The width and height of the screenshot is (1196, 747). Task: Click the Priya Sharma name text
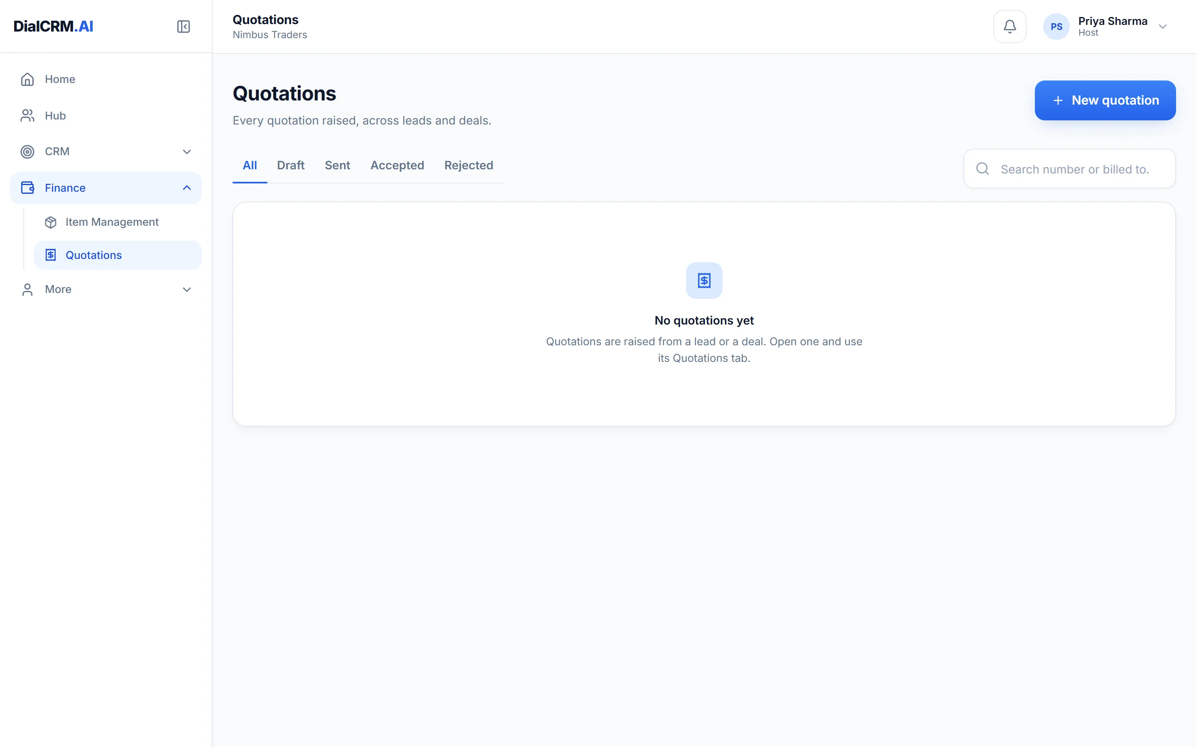click(1113, 21)
